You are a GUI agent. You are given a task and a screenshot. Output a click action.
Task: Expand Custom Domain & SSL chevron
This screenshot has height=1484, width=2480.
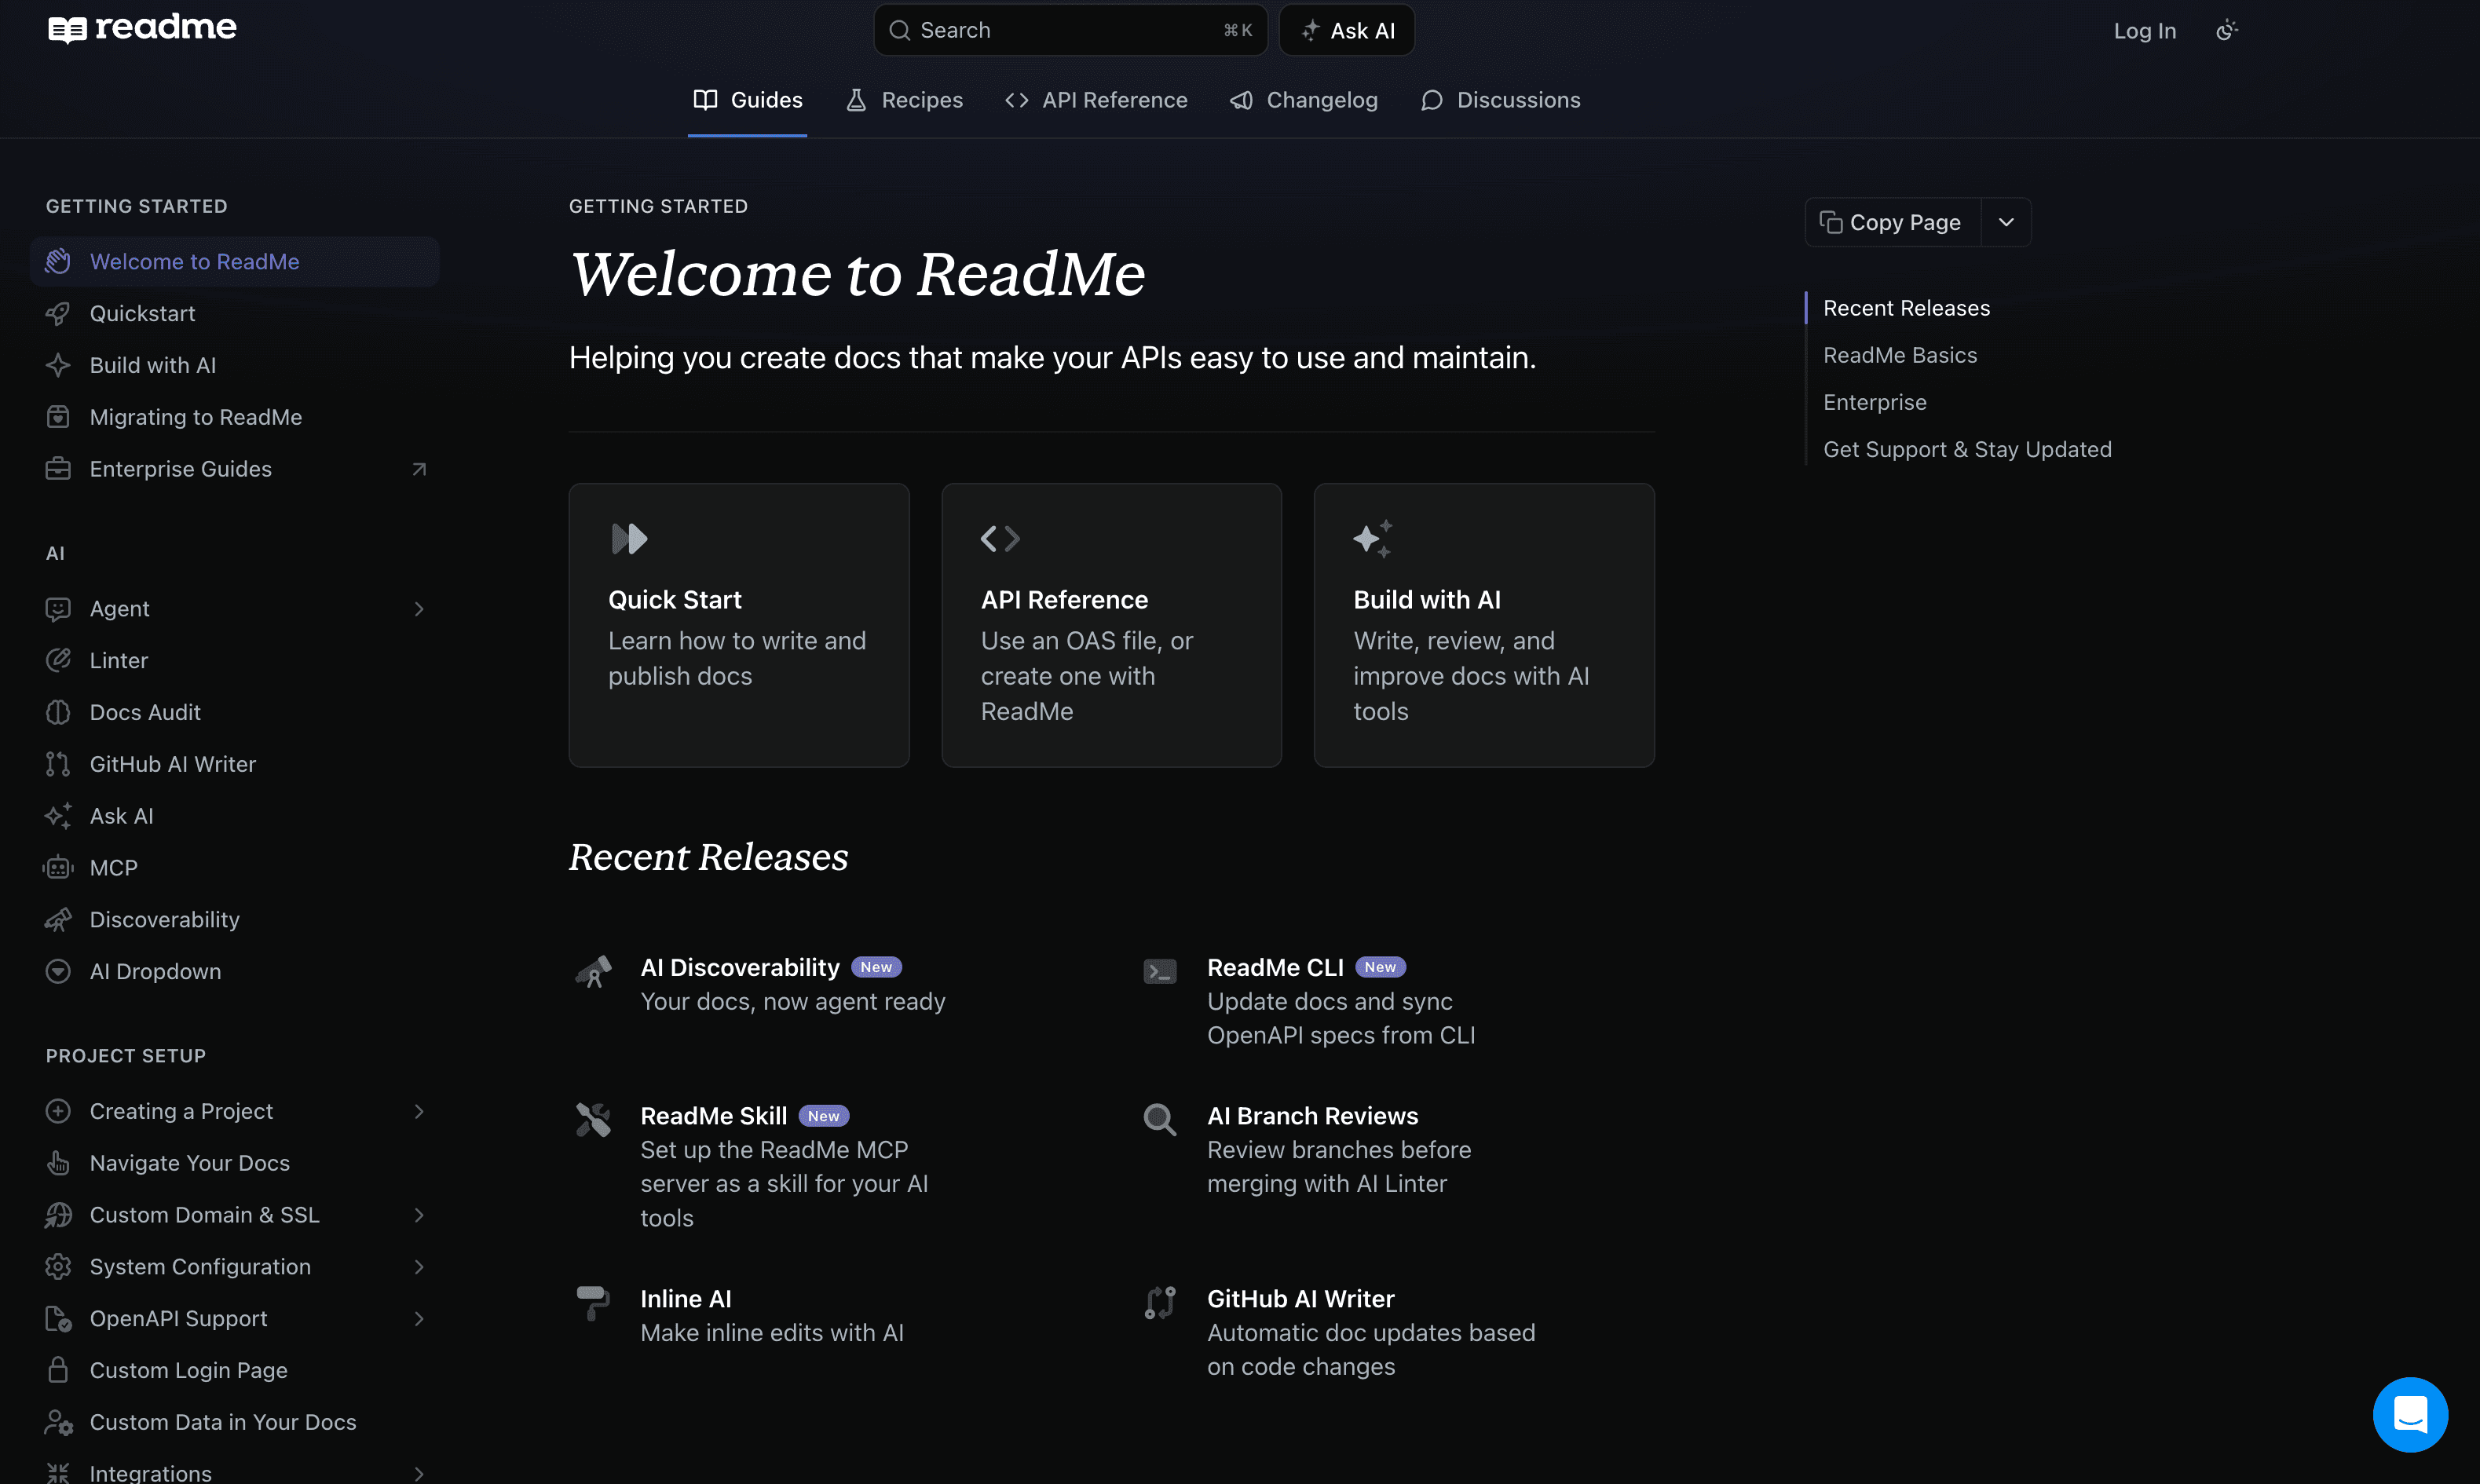(419, 1215)
